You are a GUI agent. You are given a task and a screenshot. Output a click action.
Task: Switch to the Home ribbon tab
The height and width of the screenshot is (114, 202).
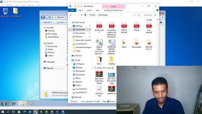80,10
